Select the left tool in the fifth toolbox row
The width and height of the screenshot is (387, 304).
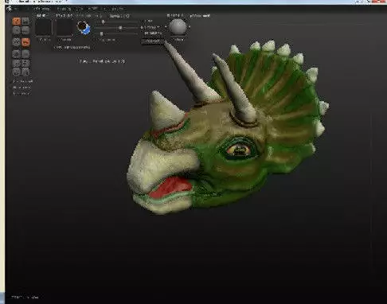pos(17,63)
